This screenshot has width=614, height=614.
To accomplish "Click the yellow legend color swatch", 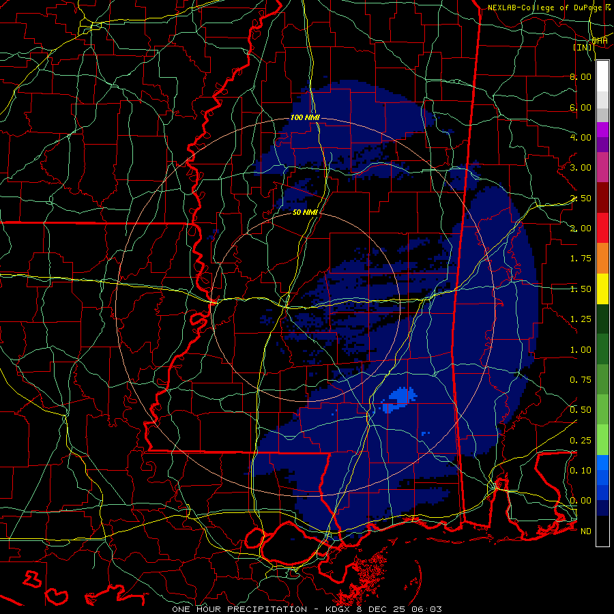I will 602,289.
